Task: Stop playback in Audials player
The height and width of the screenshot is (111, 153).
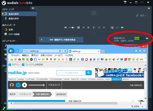Action: (x=88, y=27)
